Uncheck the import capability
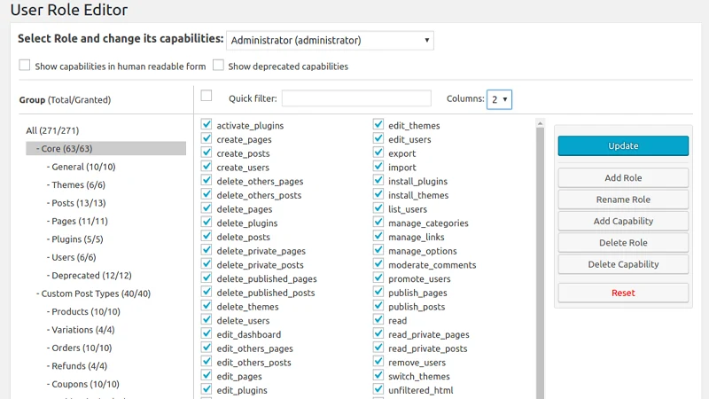 tap(378, 167)
